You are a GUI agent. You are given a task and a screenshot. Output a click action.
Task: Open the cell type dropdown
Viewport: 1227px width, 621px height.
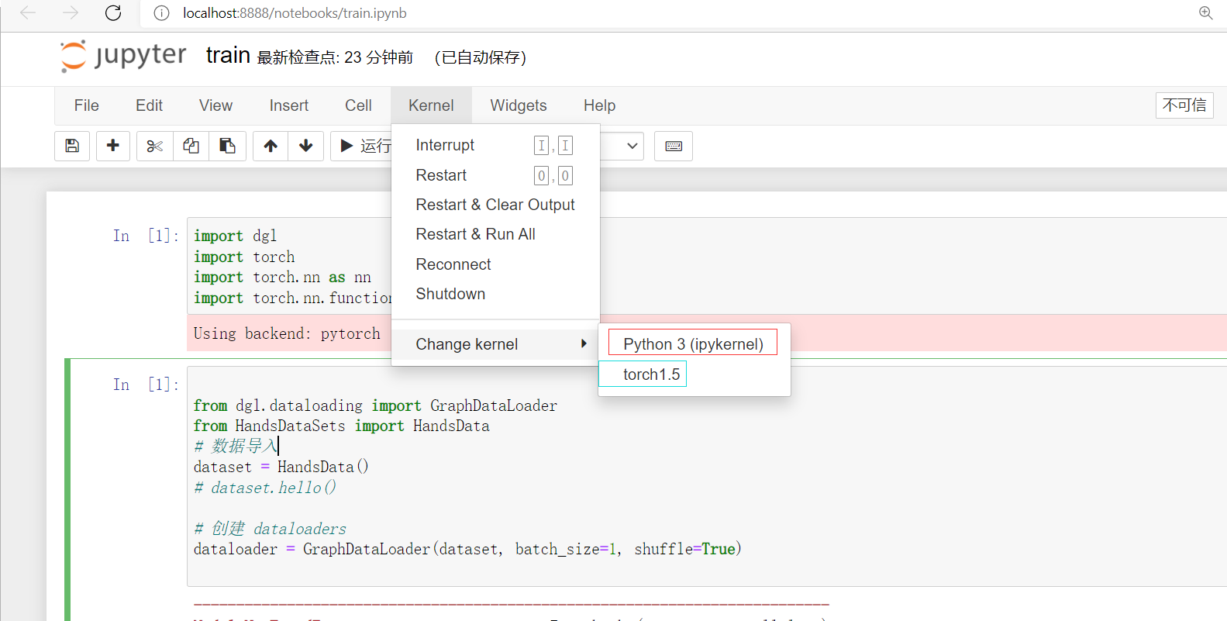pyautogui.click(x=622, y=146)
